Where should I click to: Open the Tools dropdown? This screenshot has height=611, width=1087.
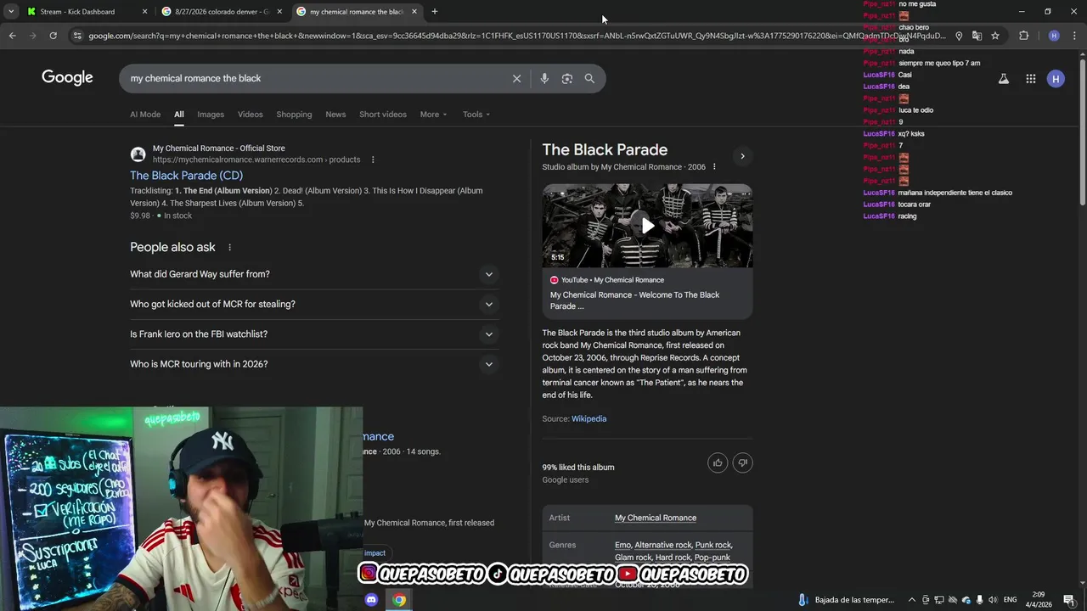coord(476,115)
